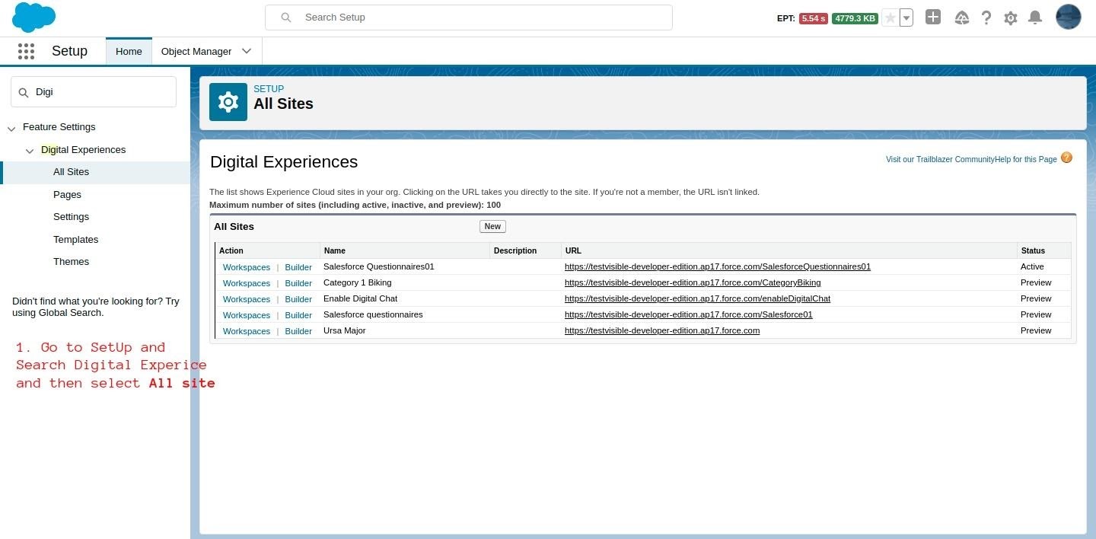Open Templates in the sidebar

pos(75,240)
